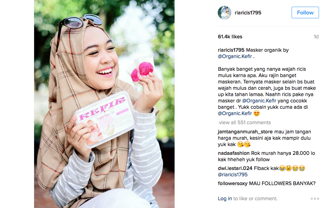Image resolution: width=326 pixels, height=208 pixels.
Task: Expand view all 551 comments
Action: tap(245, 122)
